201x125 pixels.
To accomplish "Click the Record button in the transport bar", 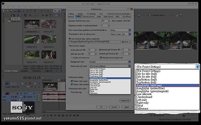I will (x=44, y=115).
